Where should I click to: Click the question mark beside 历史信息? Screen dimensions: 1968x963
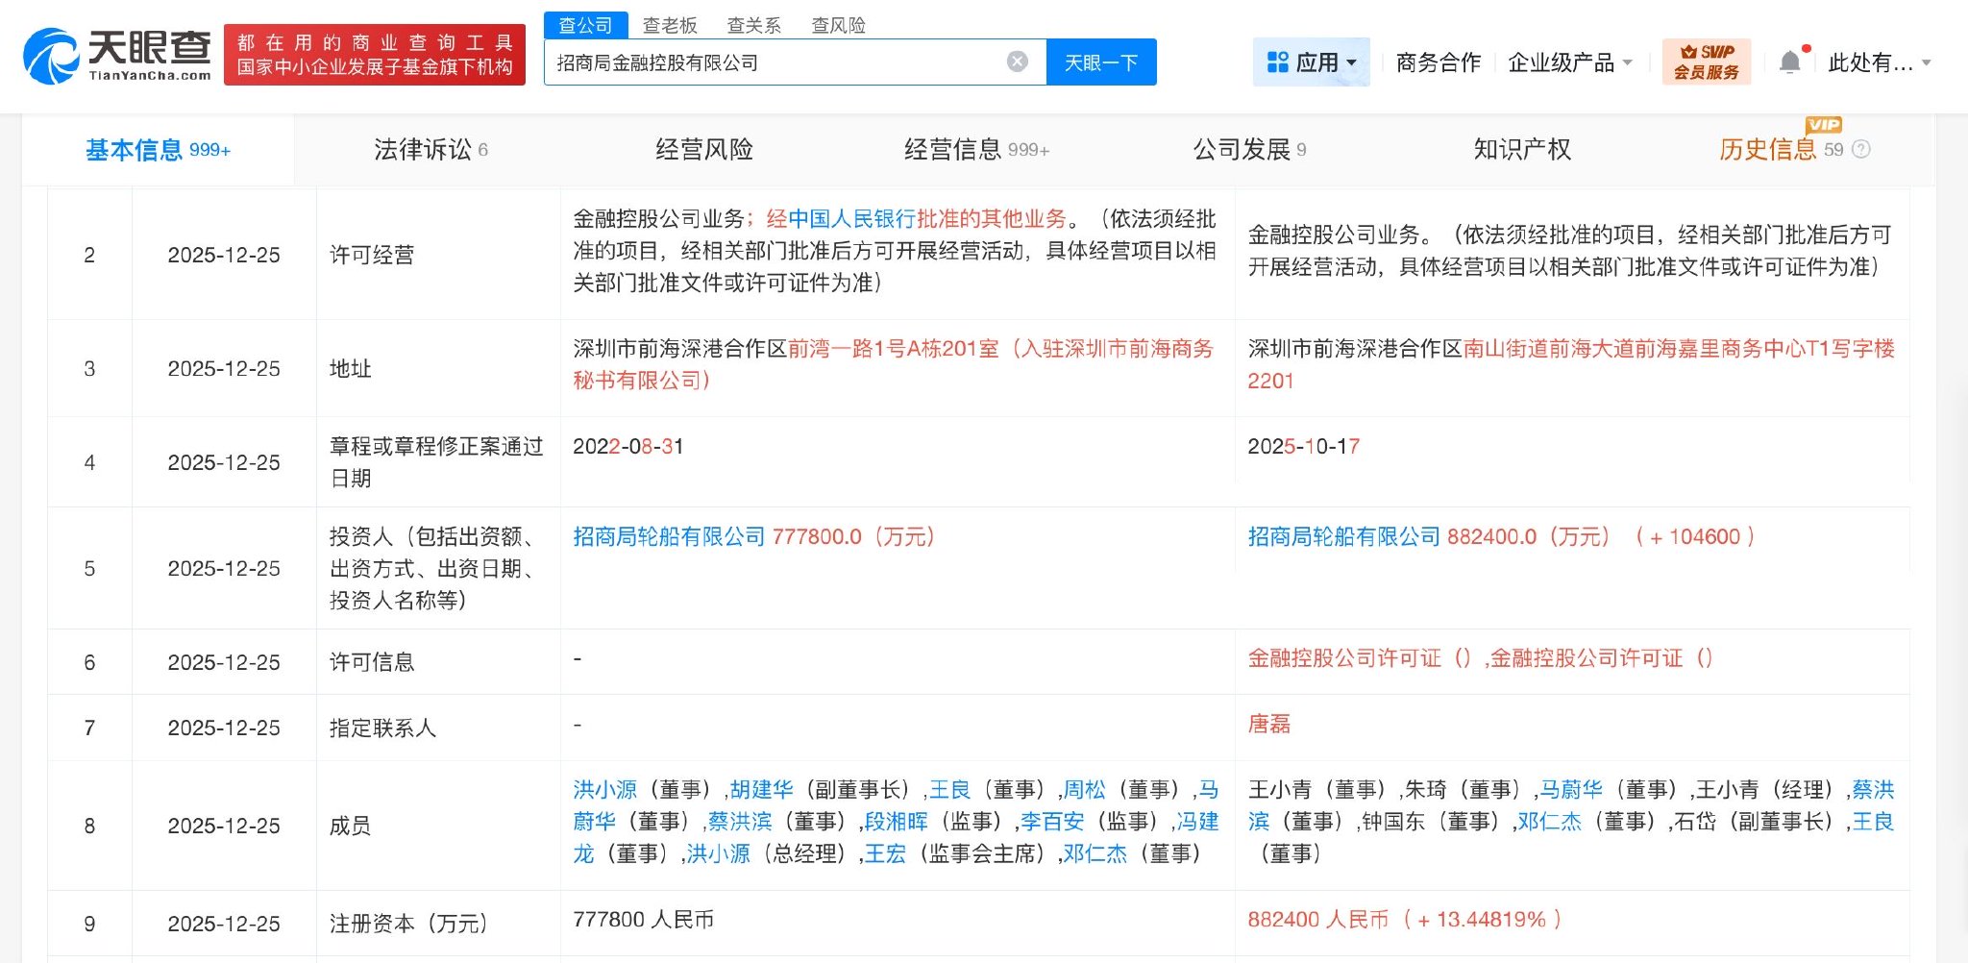(x=1862, y=151)
